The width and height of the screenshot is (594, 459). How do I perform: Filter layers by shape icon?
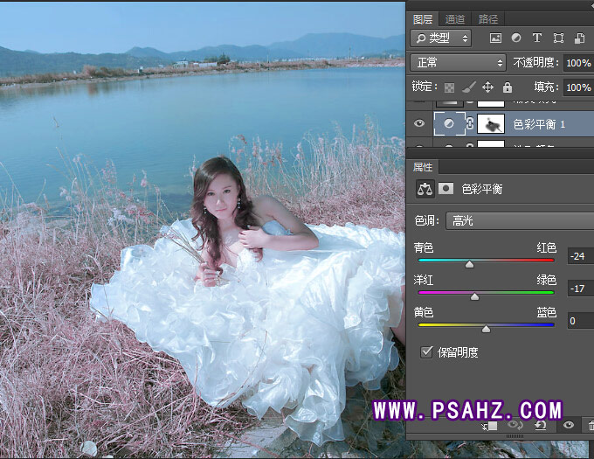557,38
